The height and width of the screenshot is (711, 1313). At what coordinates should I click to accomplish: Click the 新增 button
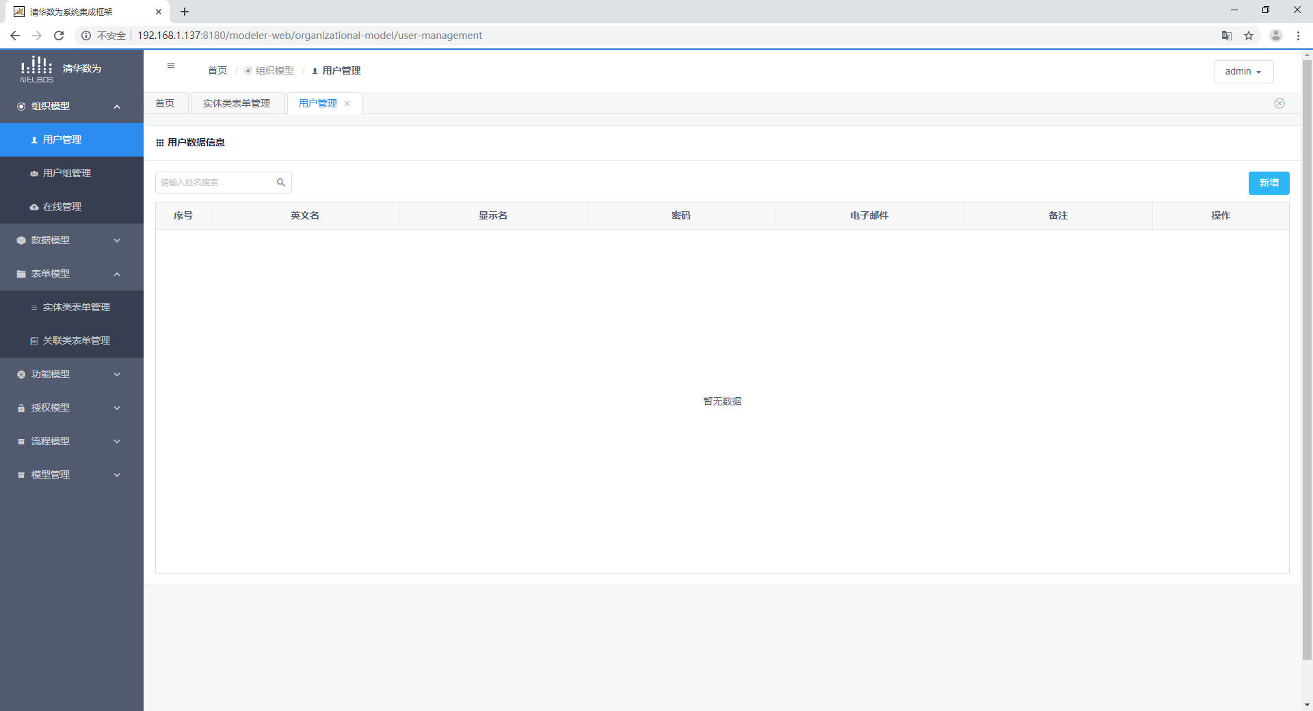pos(1269,183)
